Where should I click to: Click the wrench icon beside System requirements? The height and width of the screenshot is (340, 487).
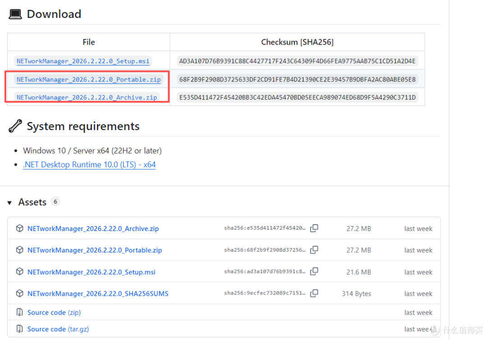click(15, 126)
